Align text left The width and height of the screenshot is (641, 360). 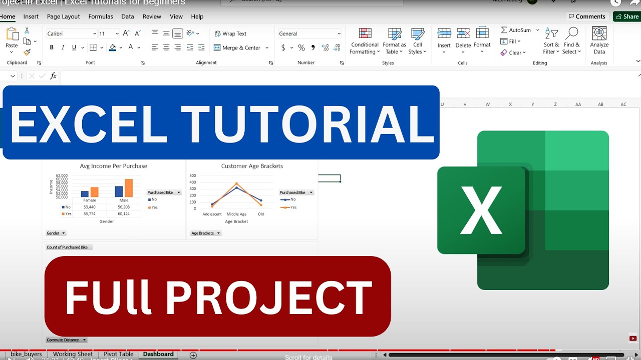(155, 47)
